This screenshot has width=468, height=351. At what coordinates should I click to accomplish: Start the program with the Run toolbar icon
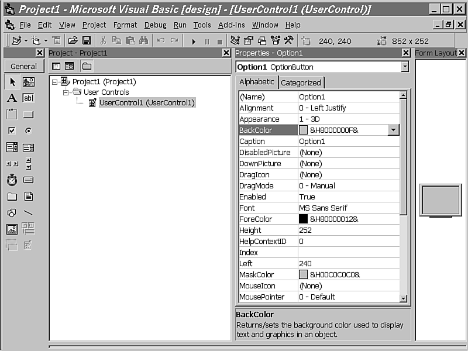[194, 40]
